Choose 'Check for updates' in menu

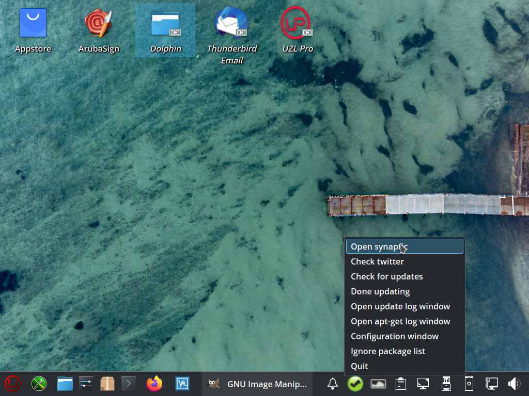pos(386,276)
